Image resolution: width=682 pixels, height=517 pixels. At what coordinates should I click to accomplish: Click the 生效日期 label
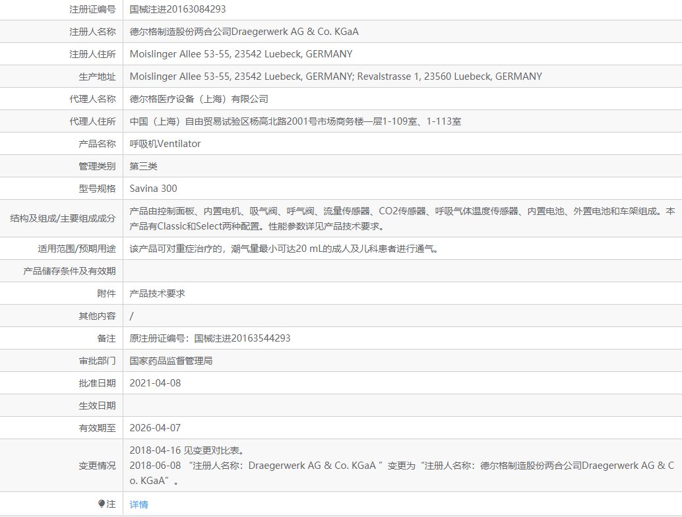coord(98,406)
